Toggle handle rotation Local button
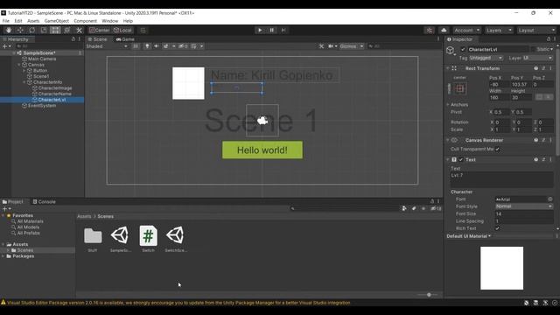The width and height of the screenshot is (560, 315). click(x=122, y=31)
